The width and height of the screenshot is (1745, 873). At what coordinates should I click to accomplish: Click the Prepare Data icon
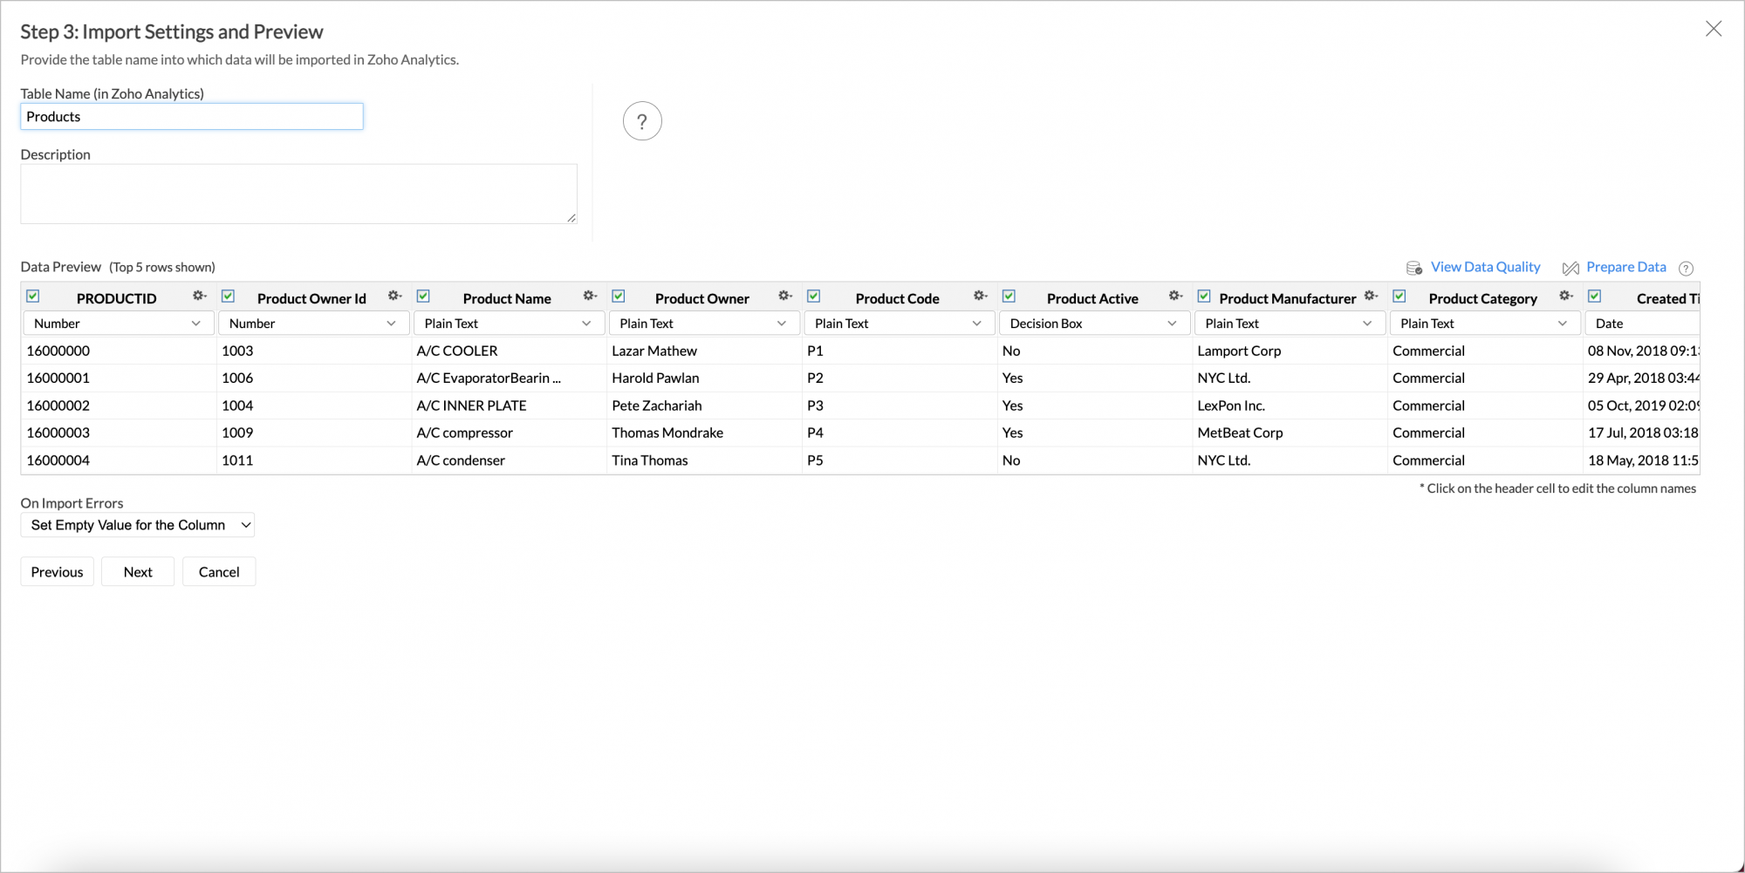click(1570, 268)
